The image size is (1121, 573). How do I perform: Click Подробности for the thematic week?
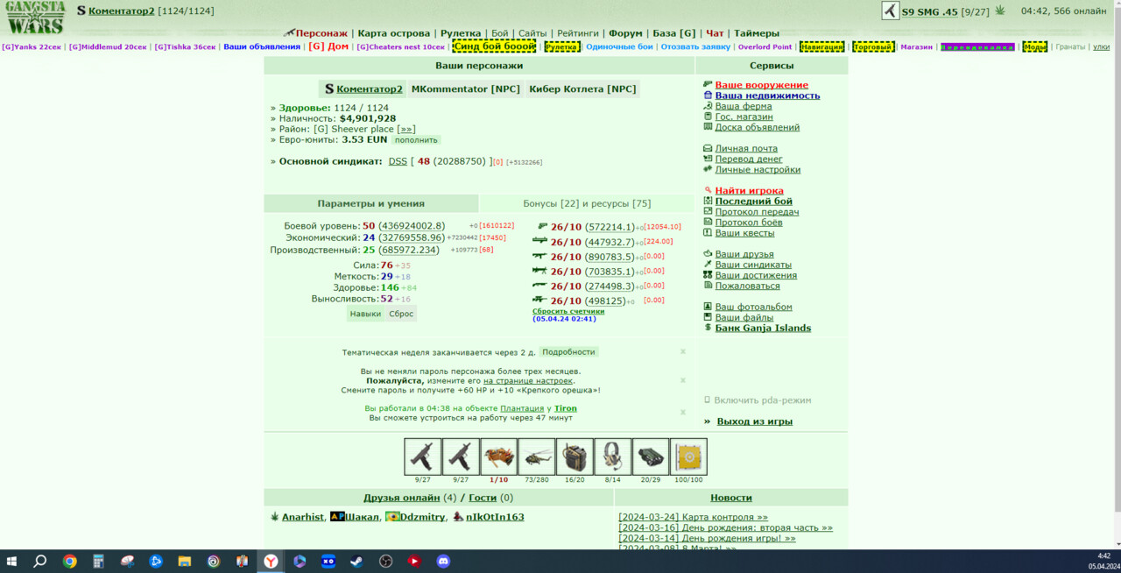568,352
